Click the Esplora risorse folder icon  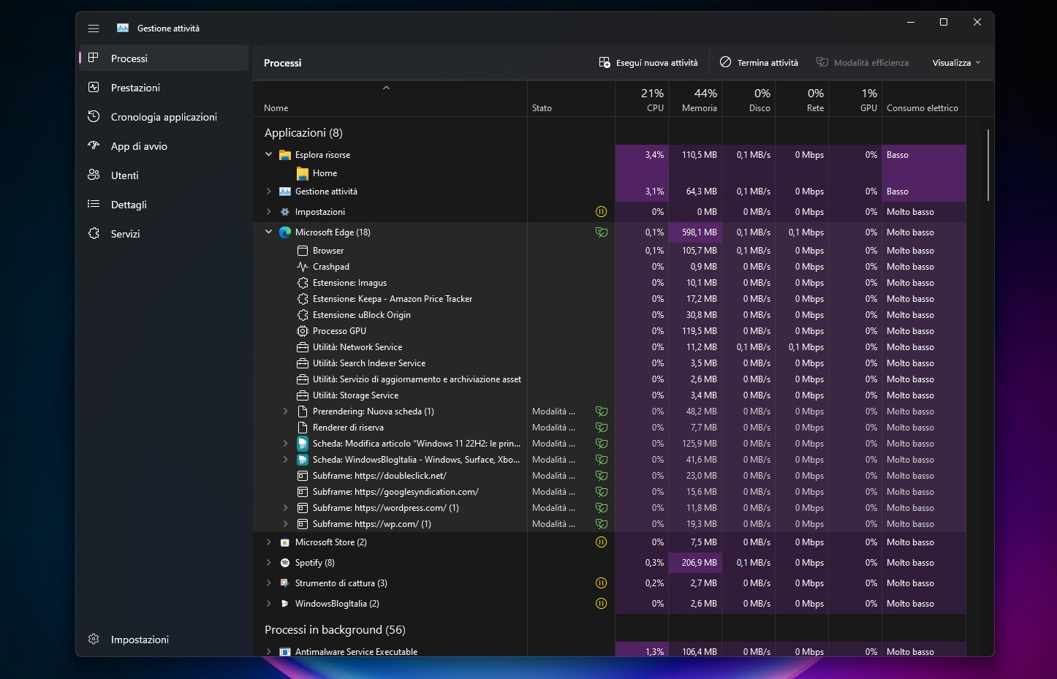(285, 155)
